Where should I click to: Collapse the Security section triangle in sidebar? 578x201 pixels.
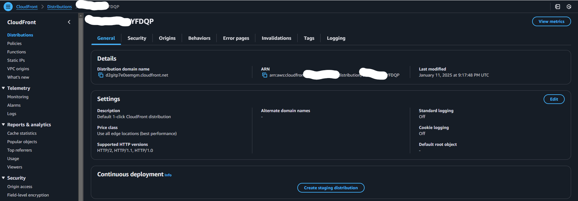(x=3, y=178)
